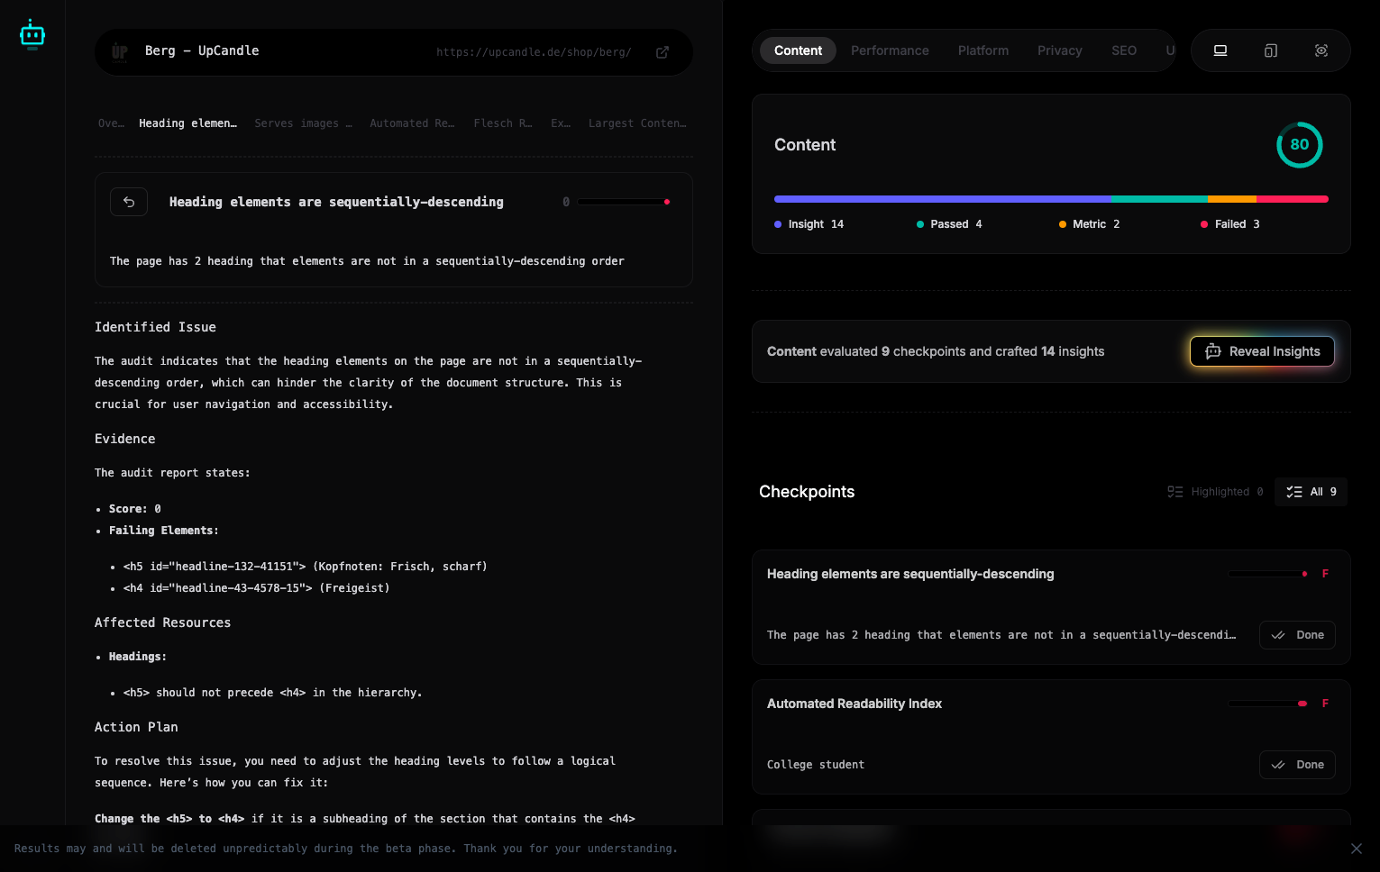This screenshot has width=1380, height=872.
Task: Select the desktop view icon
Action: pos(1220,50)
